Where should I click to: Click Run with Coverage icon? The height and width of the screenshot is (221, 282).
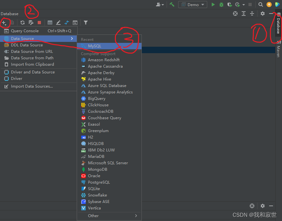pos(229,5)
